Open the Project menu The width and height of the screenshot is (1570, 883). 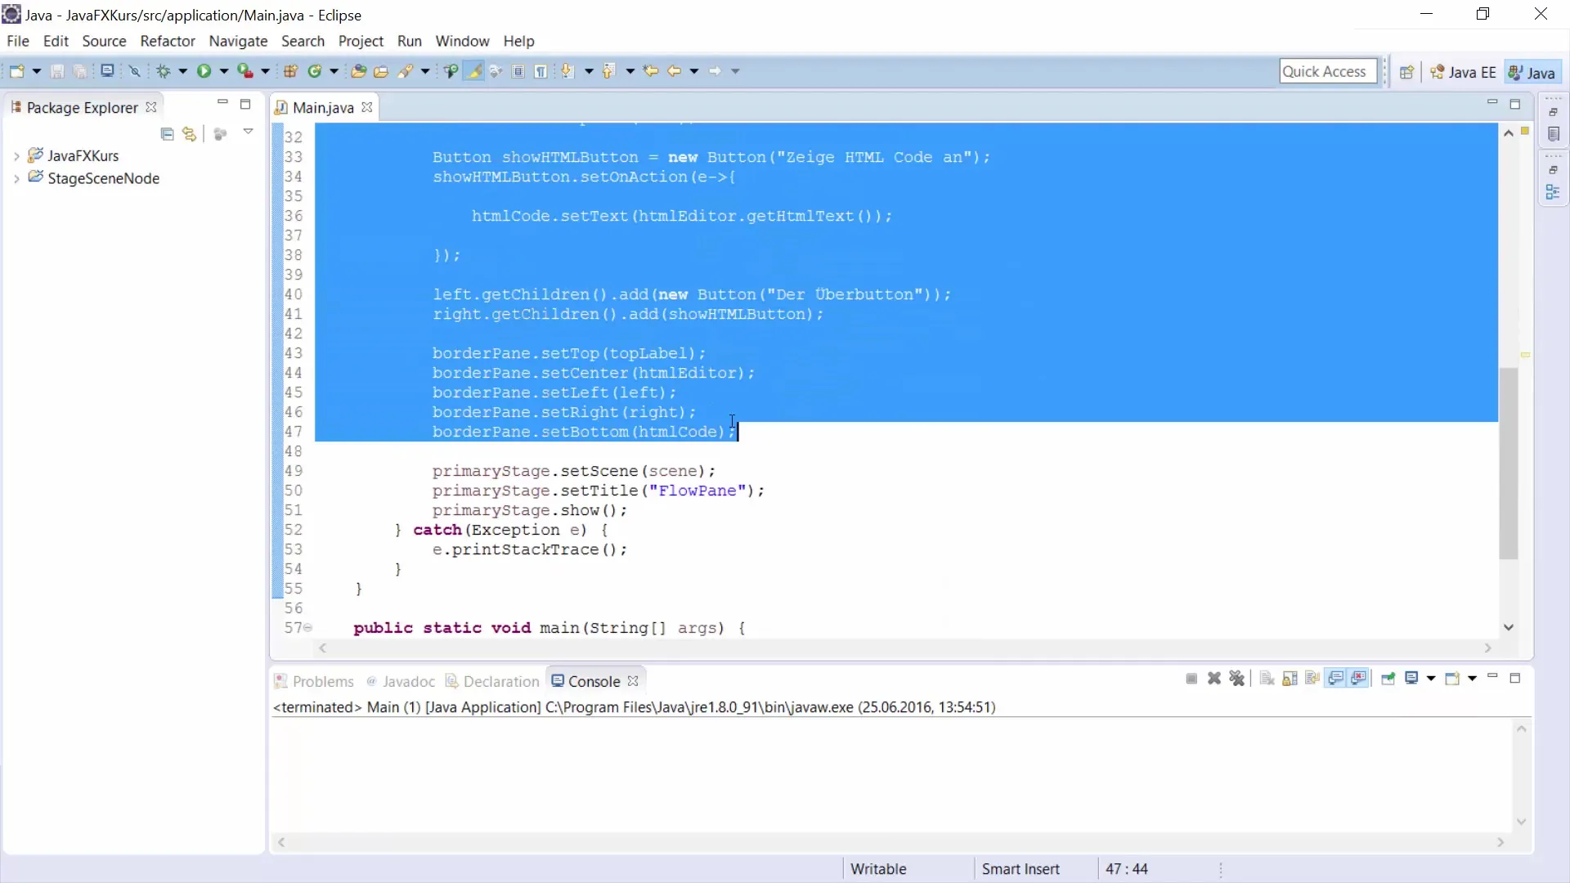click(361, 41)
